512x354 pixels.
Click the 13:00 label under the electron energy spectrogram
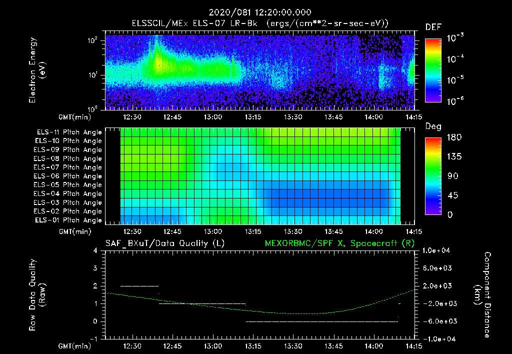pos(213,117)
